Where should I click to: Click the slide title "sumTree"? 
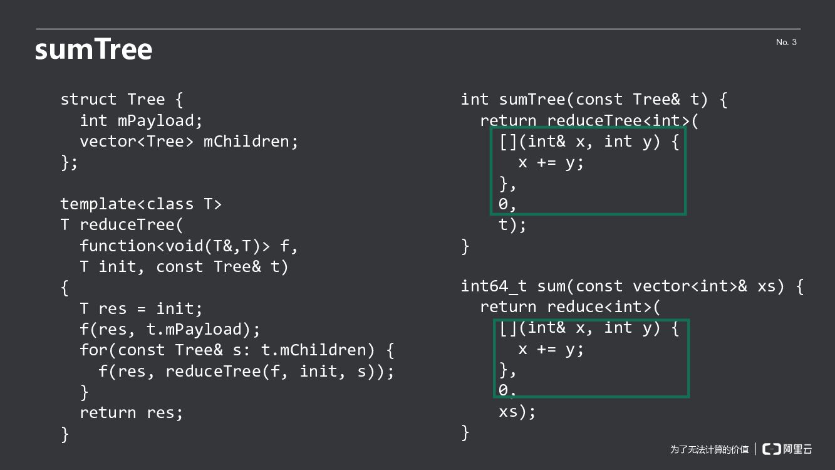pos(94,50)
